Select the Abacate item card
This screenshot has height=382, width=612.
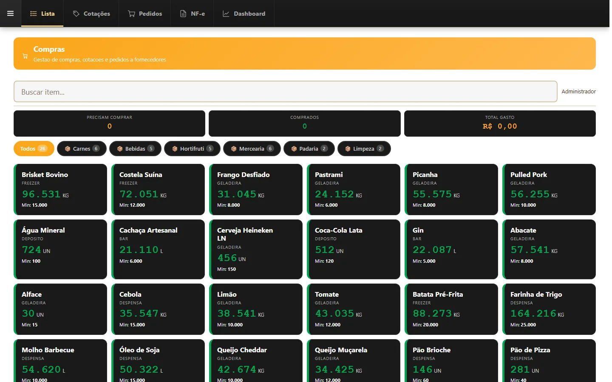549,249
